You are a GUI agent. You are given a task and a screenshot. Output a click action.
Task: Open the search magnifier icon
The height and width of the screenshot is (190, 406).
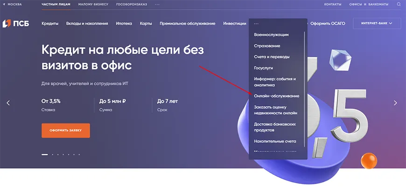point(399,4)
